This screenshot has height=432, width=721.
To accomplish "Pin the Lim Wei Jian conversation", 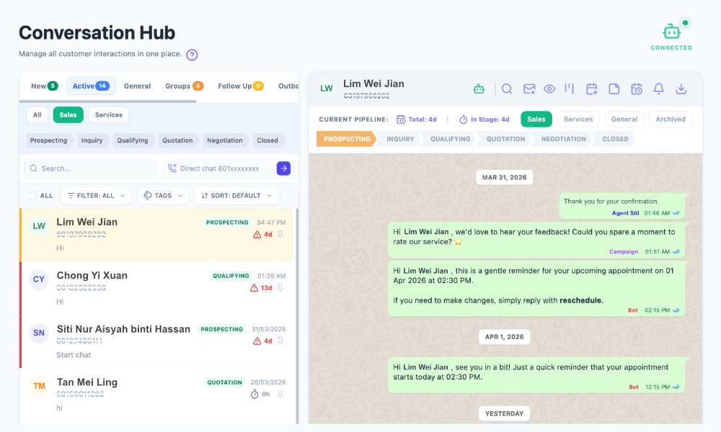I will tap(280, 234).
